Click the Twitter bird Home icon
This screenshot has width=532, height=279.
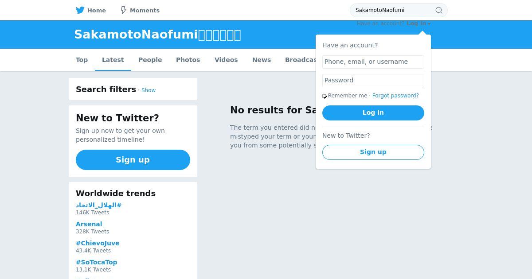80,10
